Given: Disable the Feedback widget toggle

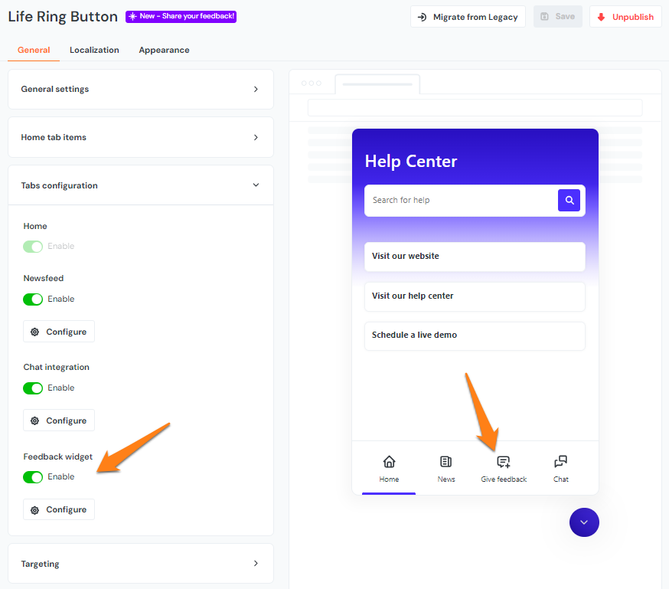Looking at the screenshot, I should (33, 476).
